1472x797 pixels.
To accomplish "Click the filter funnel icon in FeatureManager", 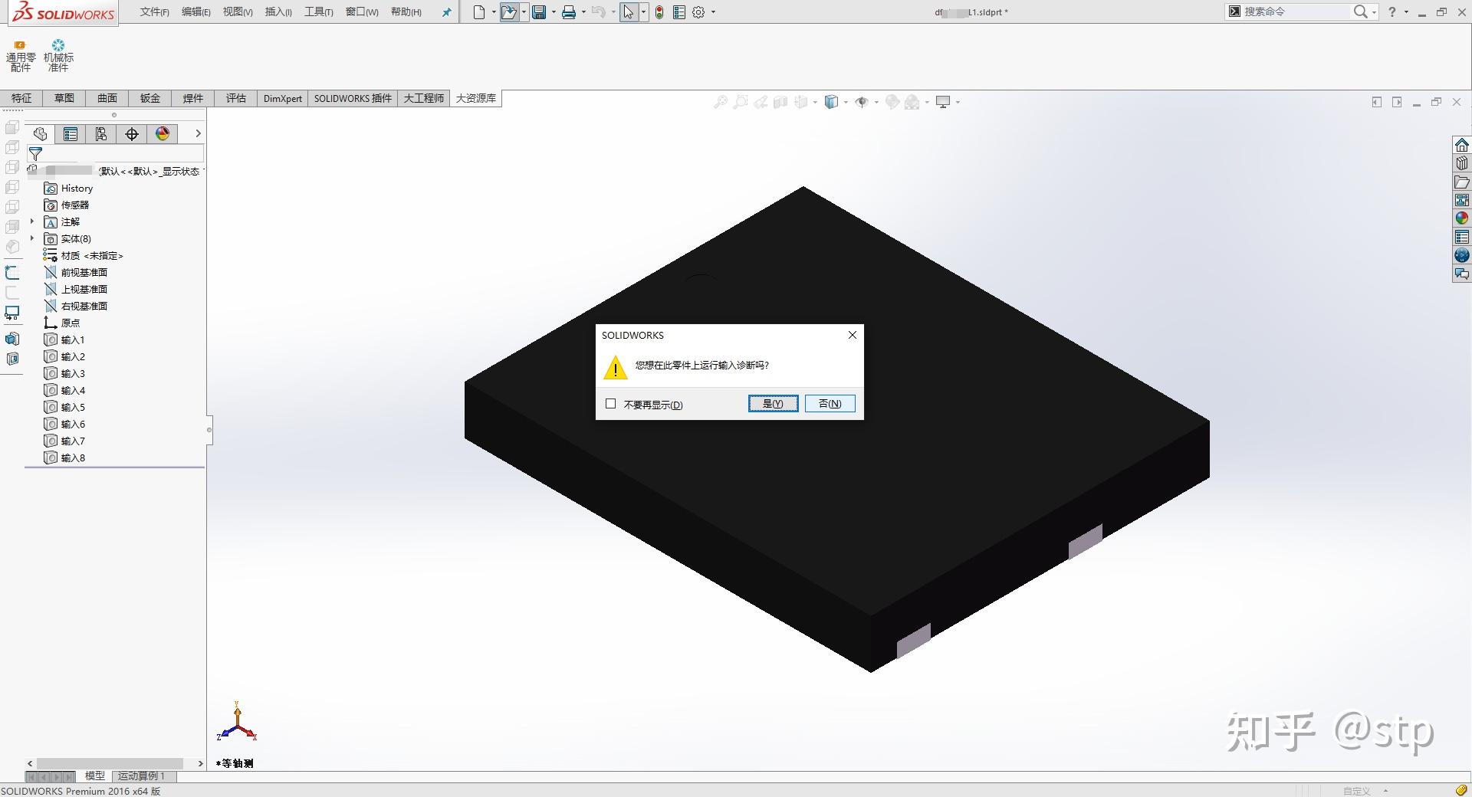I will [35, 153].
